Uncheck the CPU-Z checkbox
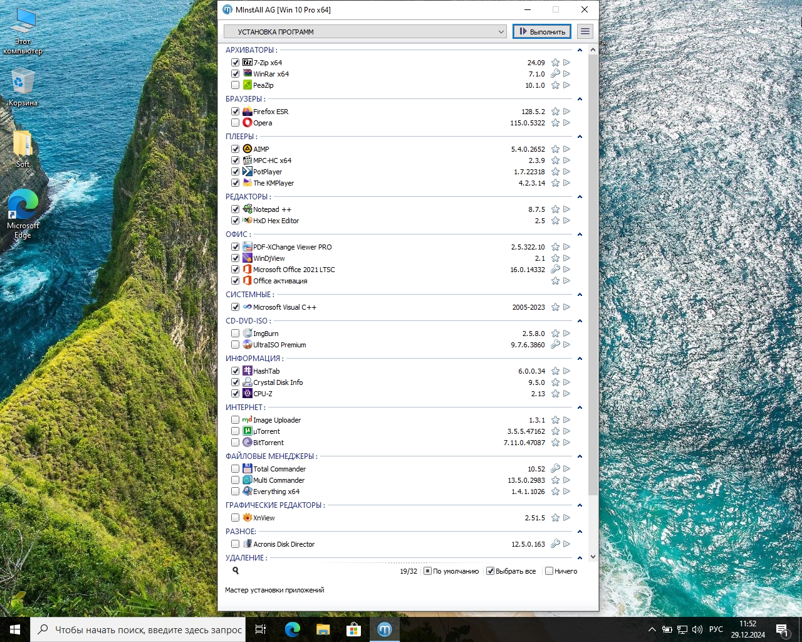 [235, 394]
